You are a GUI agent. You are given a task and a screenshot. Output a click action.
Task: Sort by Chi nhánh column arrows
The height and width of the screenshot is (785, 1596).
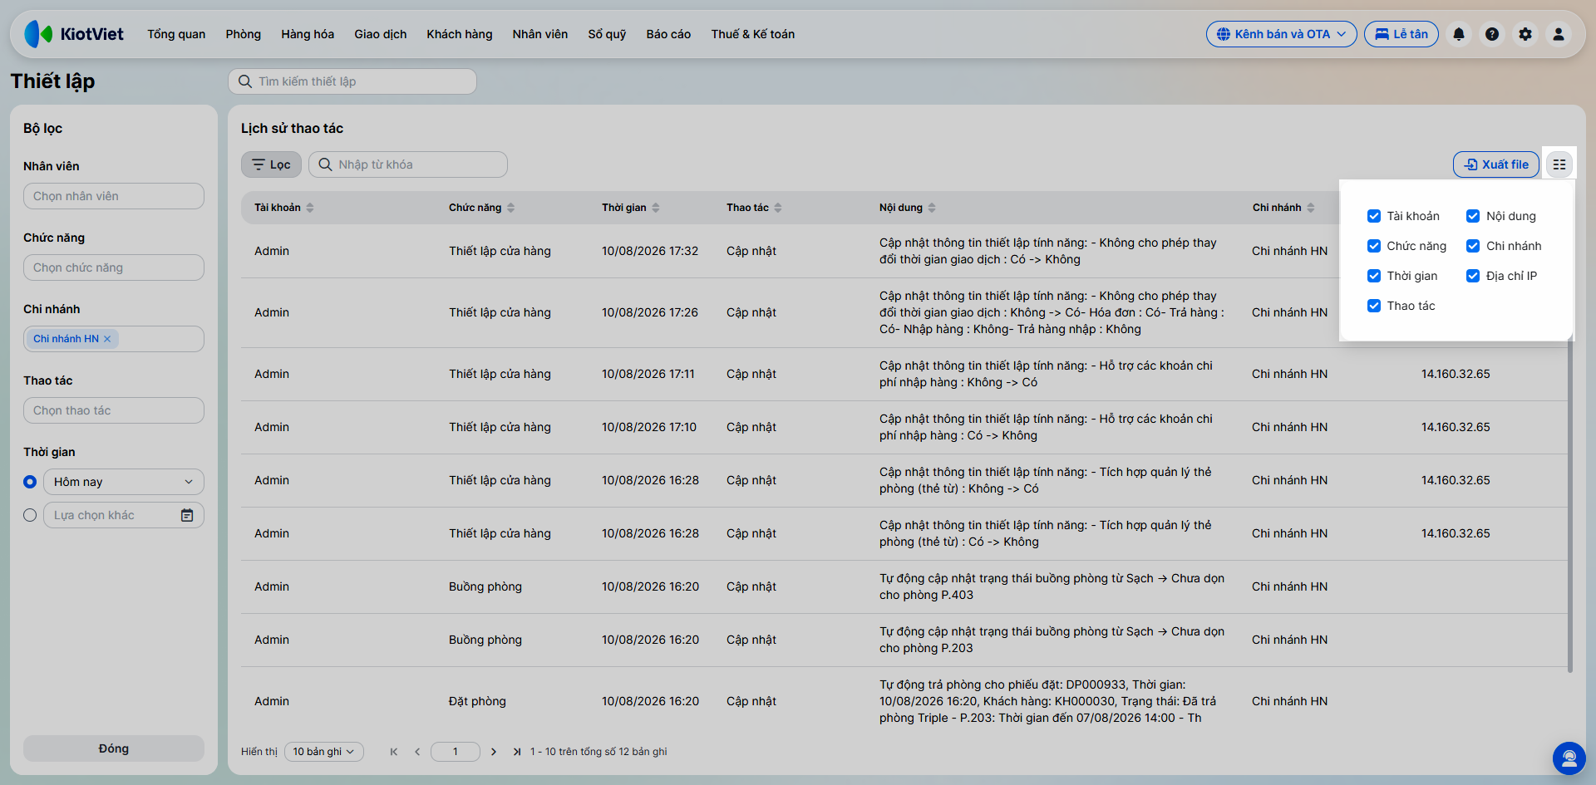coord(1311,208)
